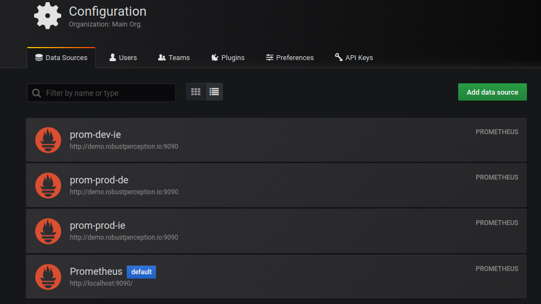Click the prom-dev-ie Prometheus flame icon
Viewport: 541px width, 304px height.
[x=48, y=140]
